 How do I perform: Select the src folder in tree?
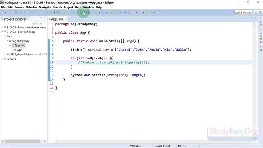[11, 36]
